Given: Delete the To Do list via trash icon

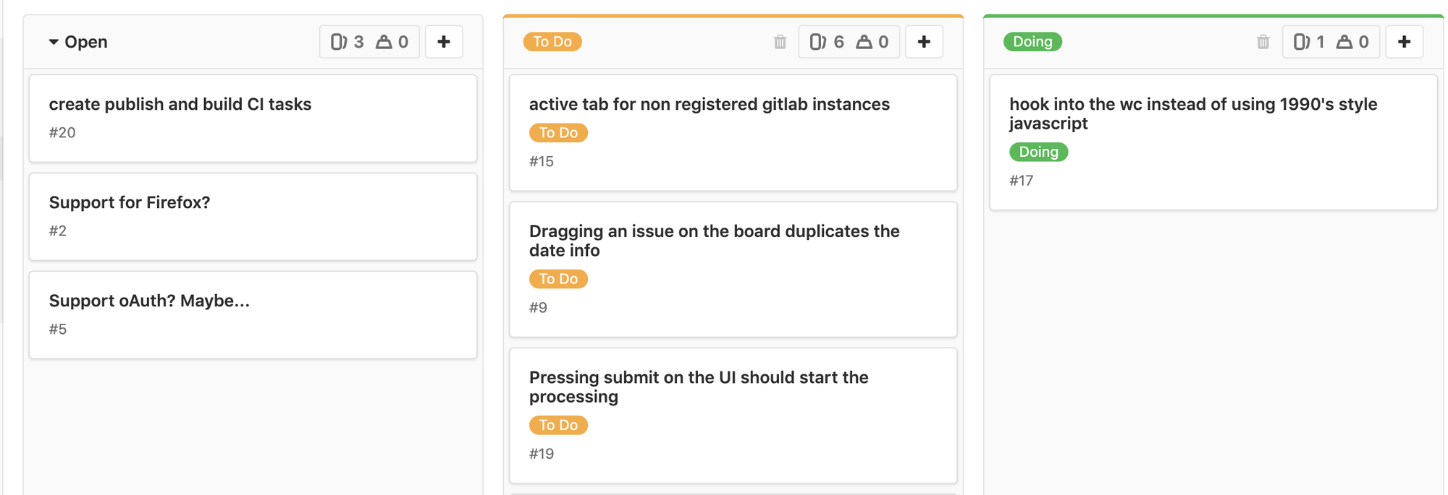Looking at the screenshot, I should 780,42.
